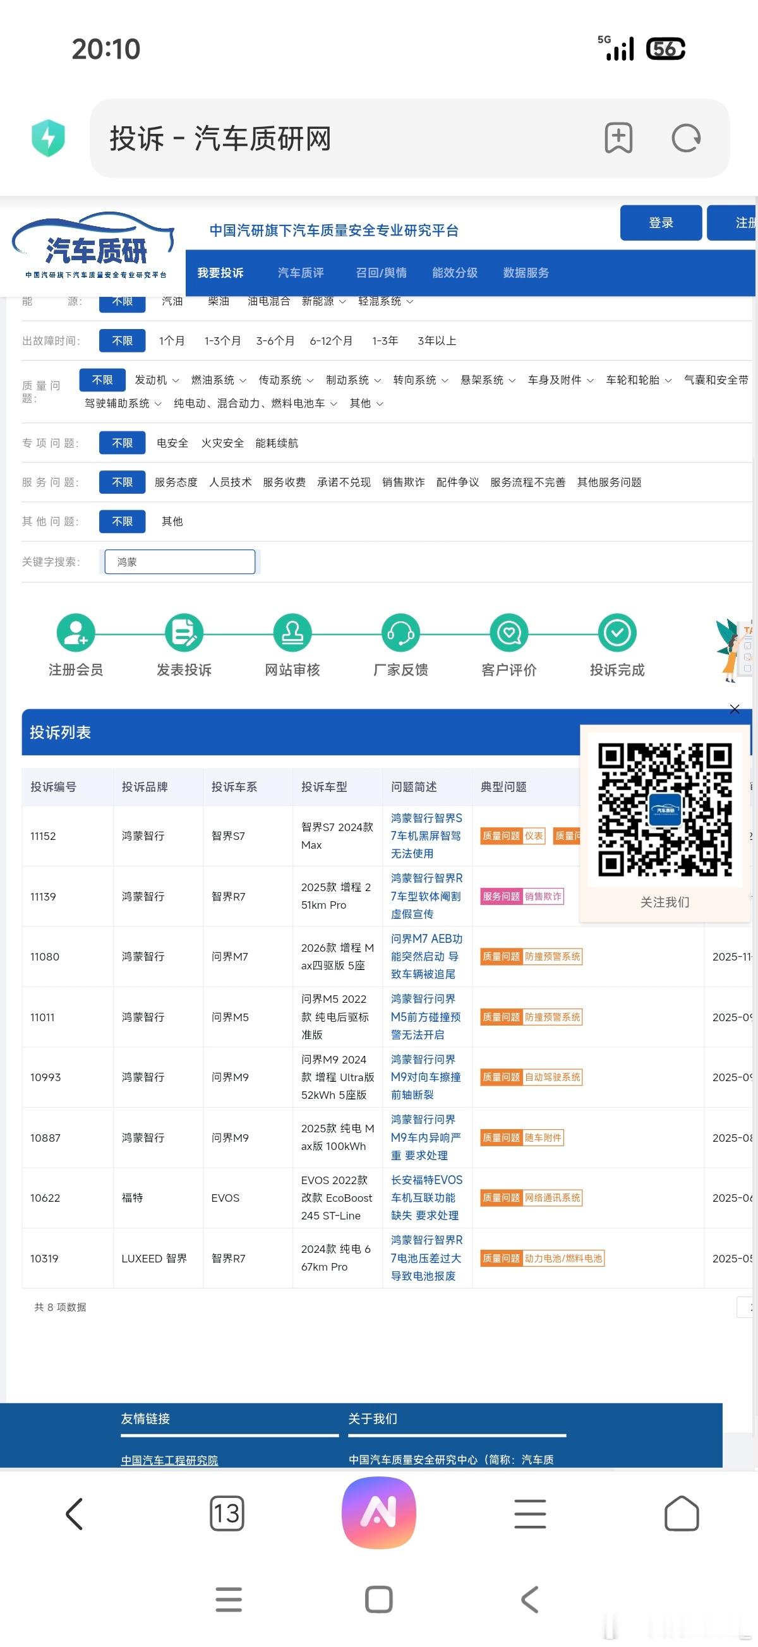The width and height of the screenshot is (758, 1647).
Task: Select 服务态度 under 服务问题
Action: pos(176,482)
